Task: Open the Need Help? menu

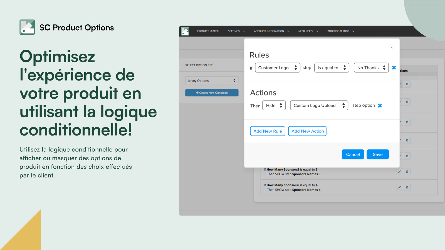Action: (x=308, y=31)
